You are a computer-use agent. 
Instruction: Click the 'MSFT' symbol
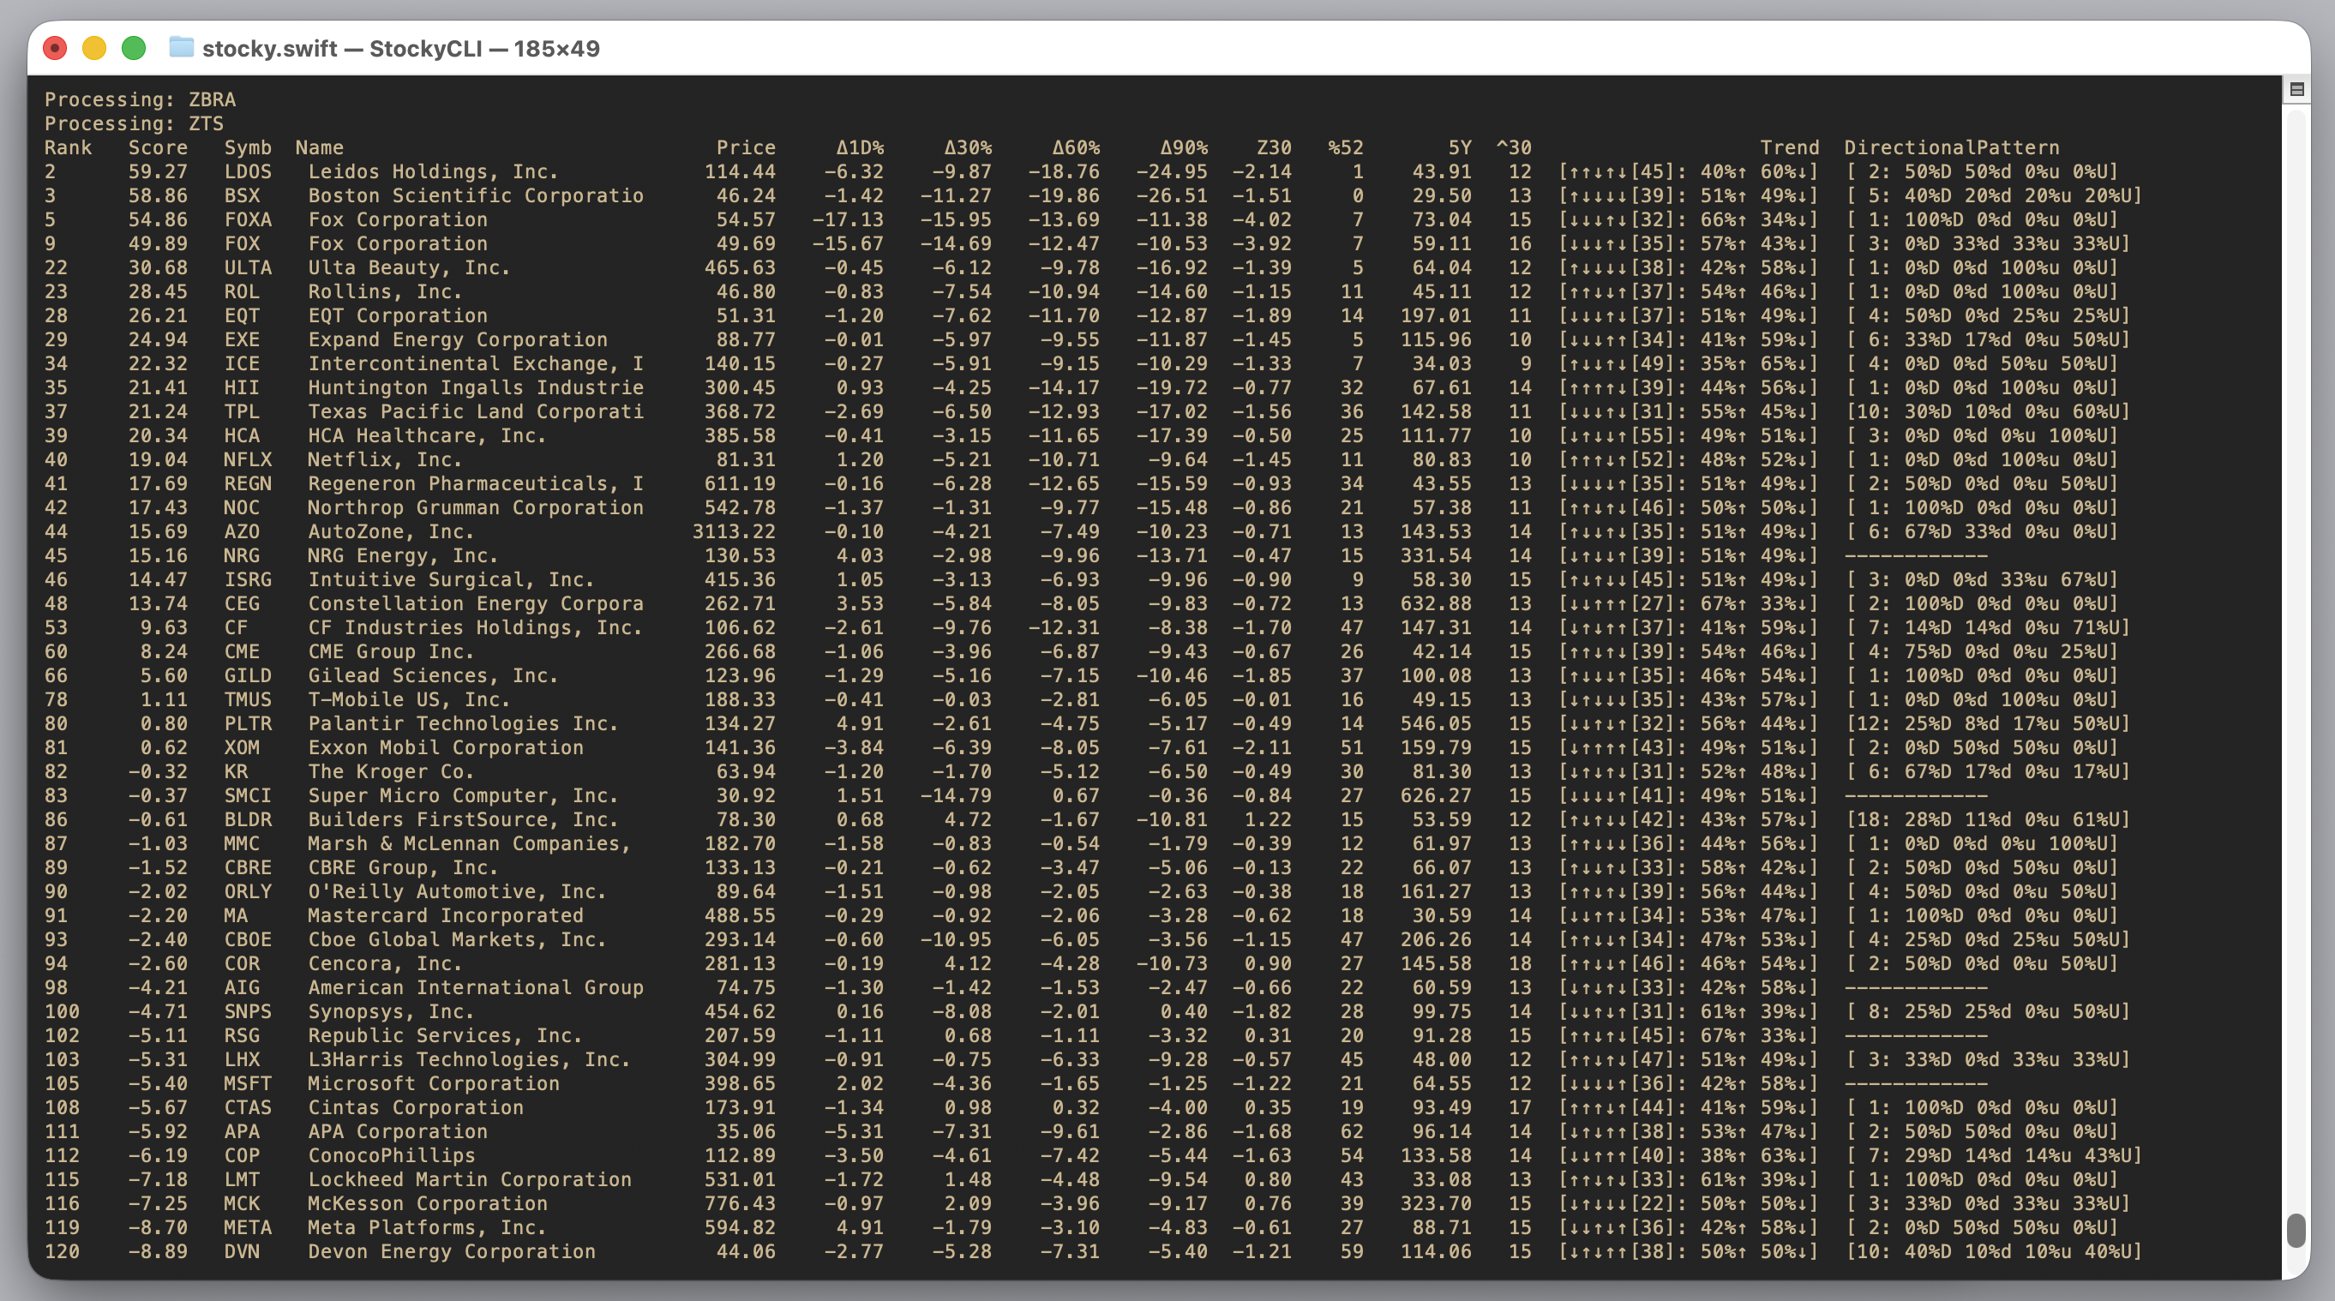[248, 1083]
